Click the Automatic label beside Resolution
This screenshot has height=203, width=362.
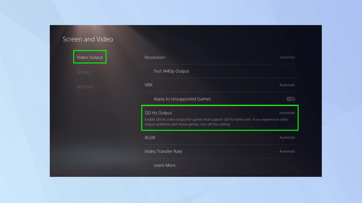[287, 57]
